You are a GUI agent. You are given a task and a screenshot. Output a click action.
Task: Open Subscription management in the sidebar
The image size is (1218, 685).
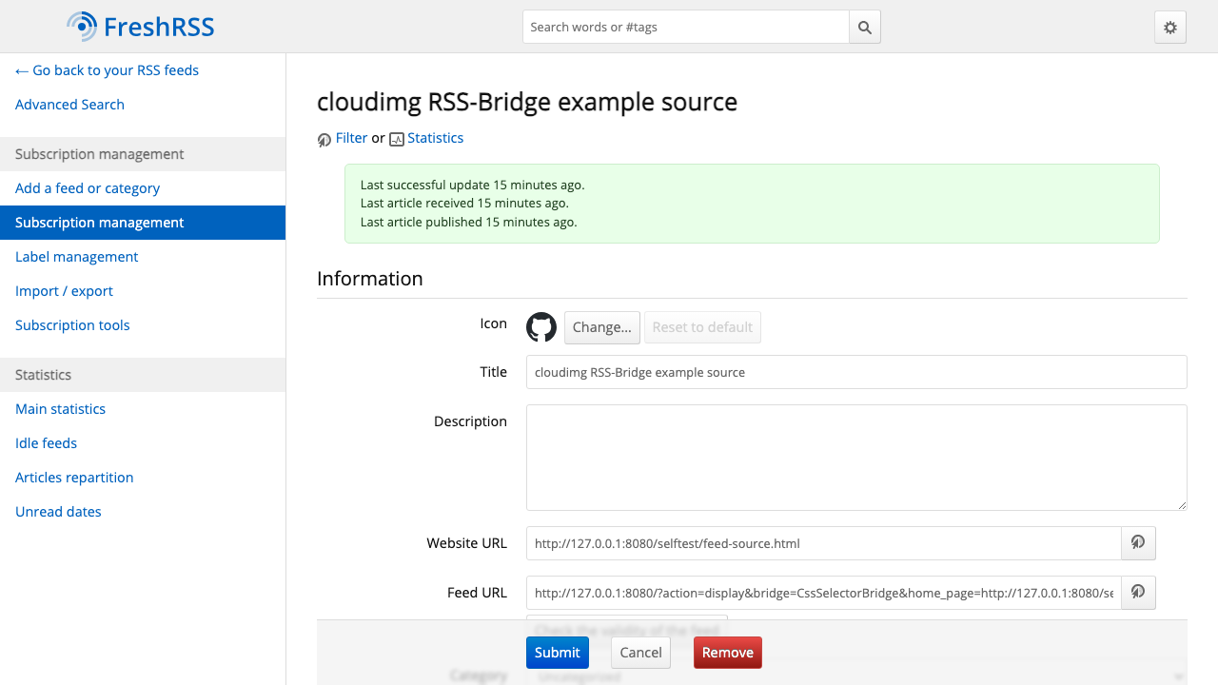[x=143, y=223]
